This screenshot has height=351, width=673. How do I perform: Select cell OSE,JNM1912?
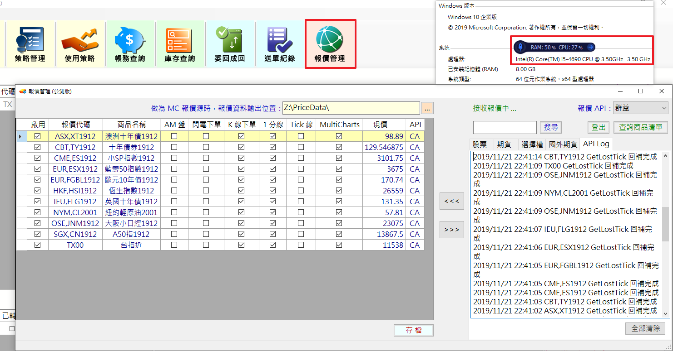(x=76, y=223)
